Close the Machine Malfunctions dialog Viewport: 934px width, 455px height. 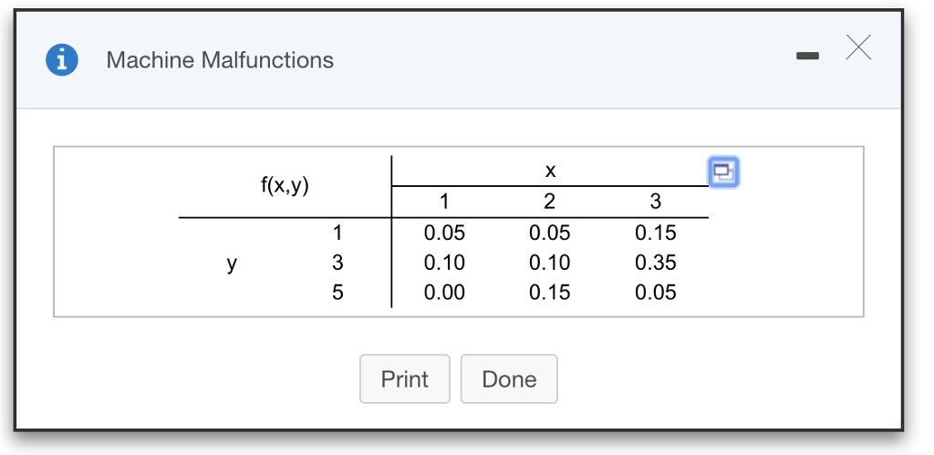(857, 48)
